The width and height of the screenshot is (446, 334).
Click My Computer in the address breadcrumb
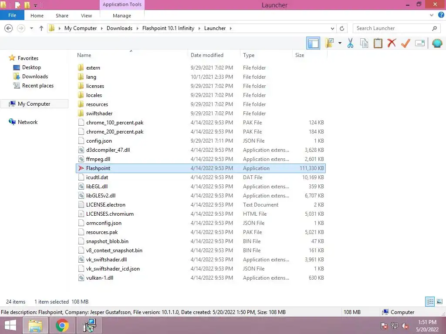coord(81,28)
